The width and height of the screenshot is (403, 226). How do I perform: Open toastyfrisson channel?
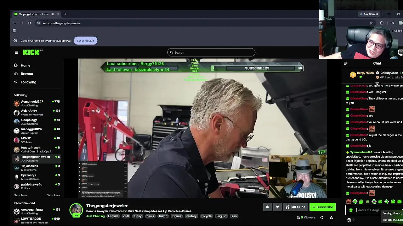37,149
